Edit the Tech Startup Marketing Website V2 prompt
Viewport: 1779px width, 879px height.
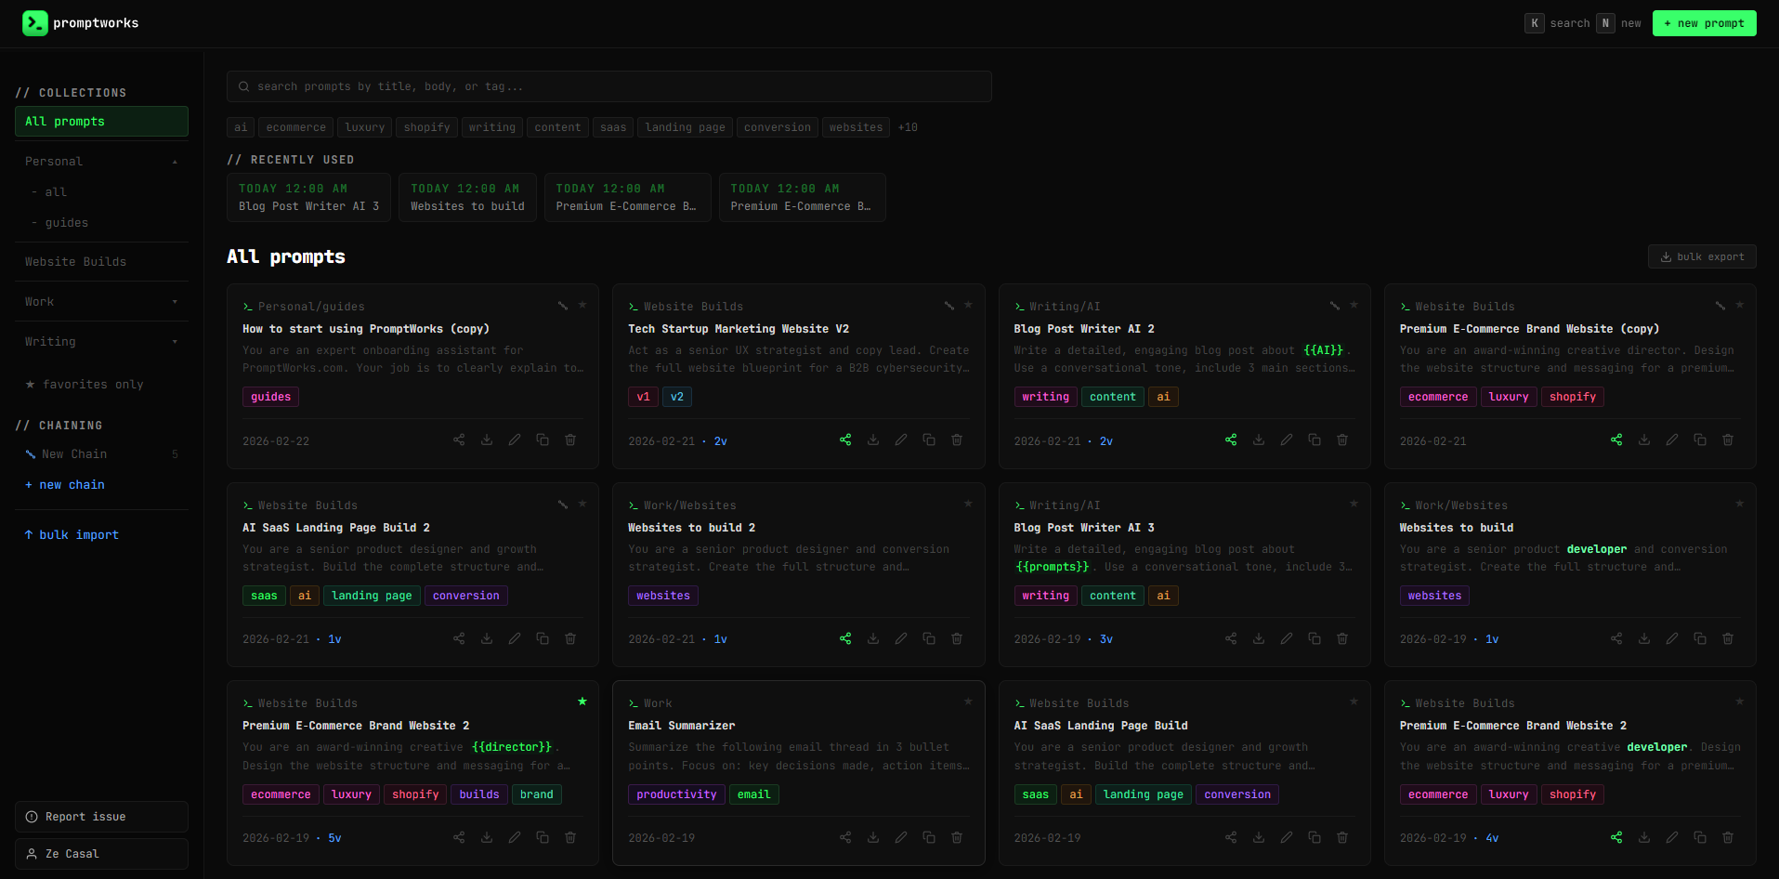901,439
